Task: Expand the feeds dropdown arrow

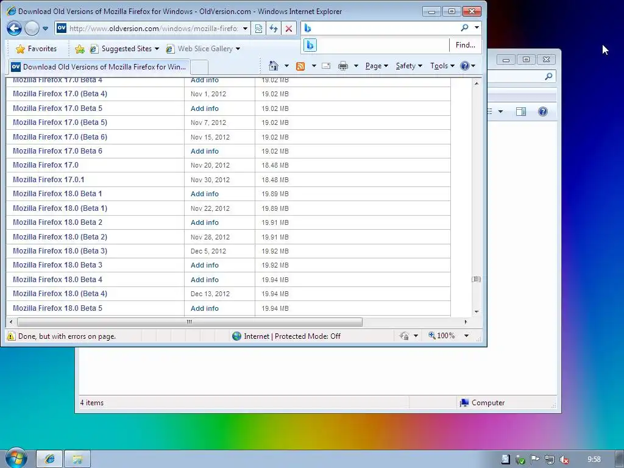Action: coord(314,66)
